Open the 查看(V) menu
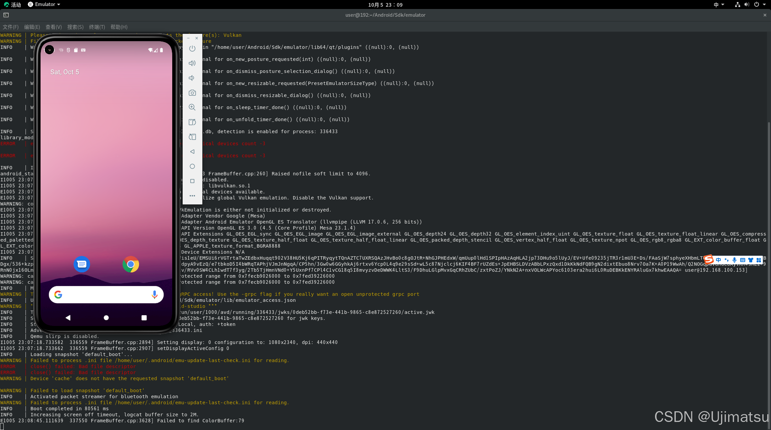Screen dimensions: 771x430 pos(54,27)
